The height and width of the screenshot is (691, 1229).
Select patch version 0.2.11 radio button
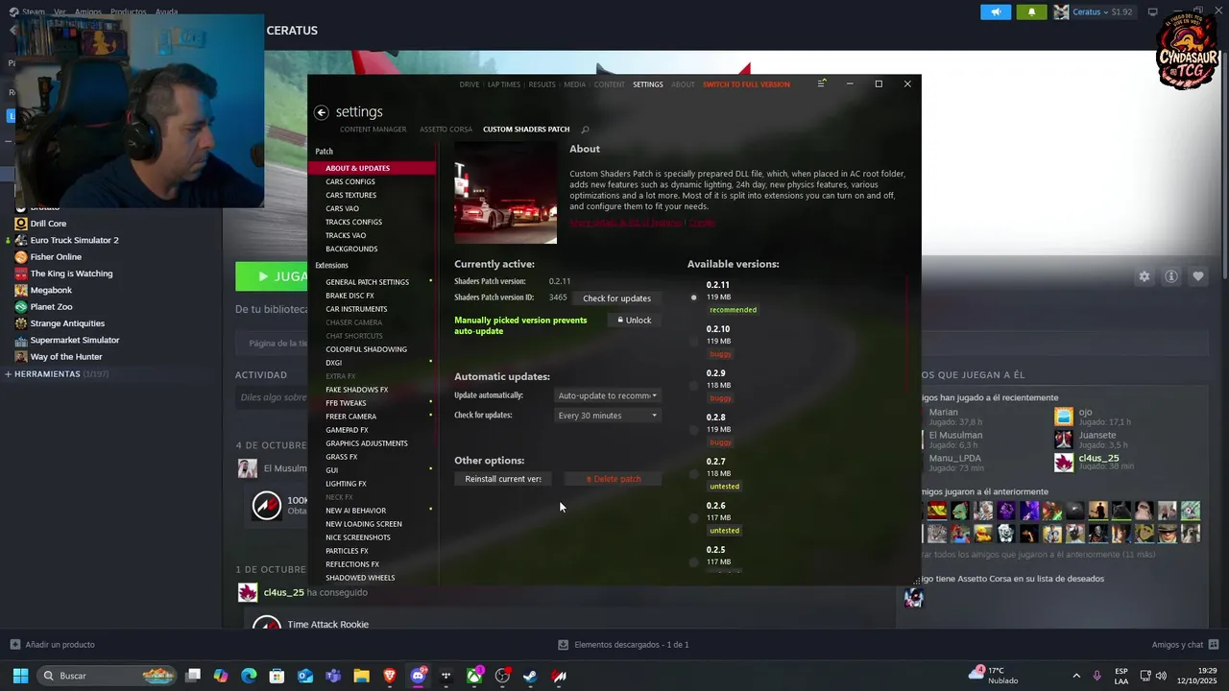tap(694, 298)
